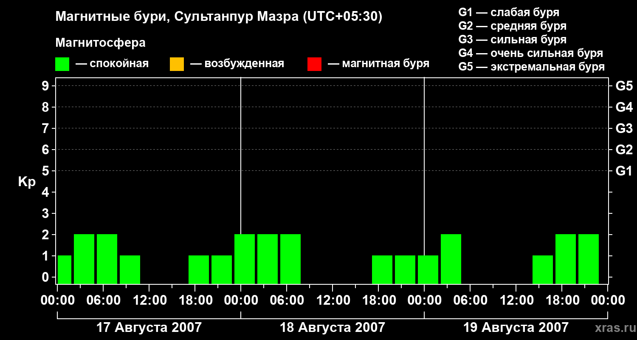Select the '— спокойная' legend label

coord(112,64)
